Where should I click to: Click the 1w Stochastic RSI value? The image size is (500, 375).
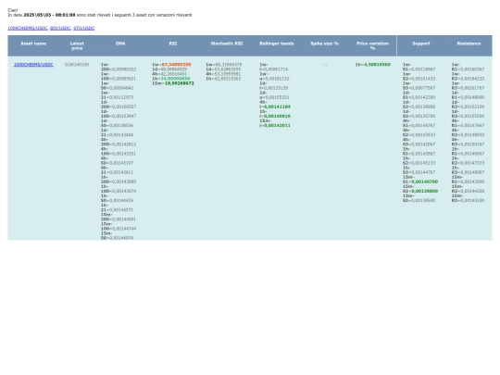coord(228,65)
